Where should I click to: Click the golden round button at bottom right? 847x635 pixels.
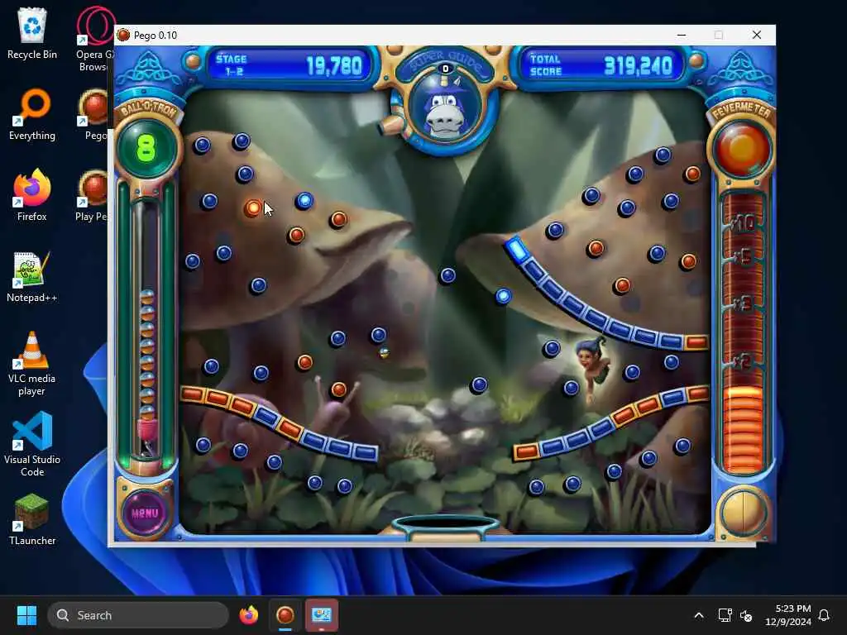coord(744,513)
